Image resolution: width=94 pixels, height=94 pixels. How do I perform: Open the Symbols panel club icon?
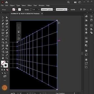86,33
